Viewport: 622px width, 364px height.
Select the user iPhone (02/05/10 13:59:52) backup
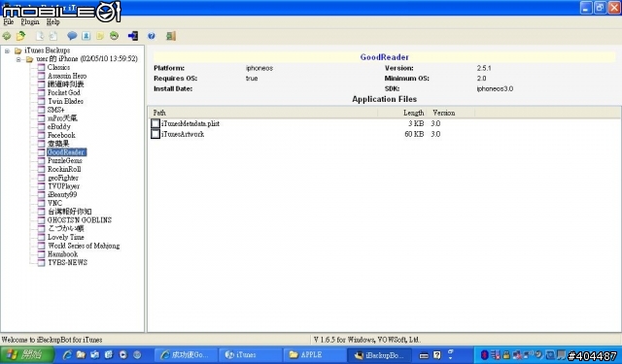click(86, 59)
